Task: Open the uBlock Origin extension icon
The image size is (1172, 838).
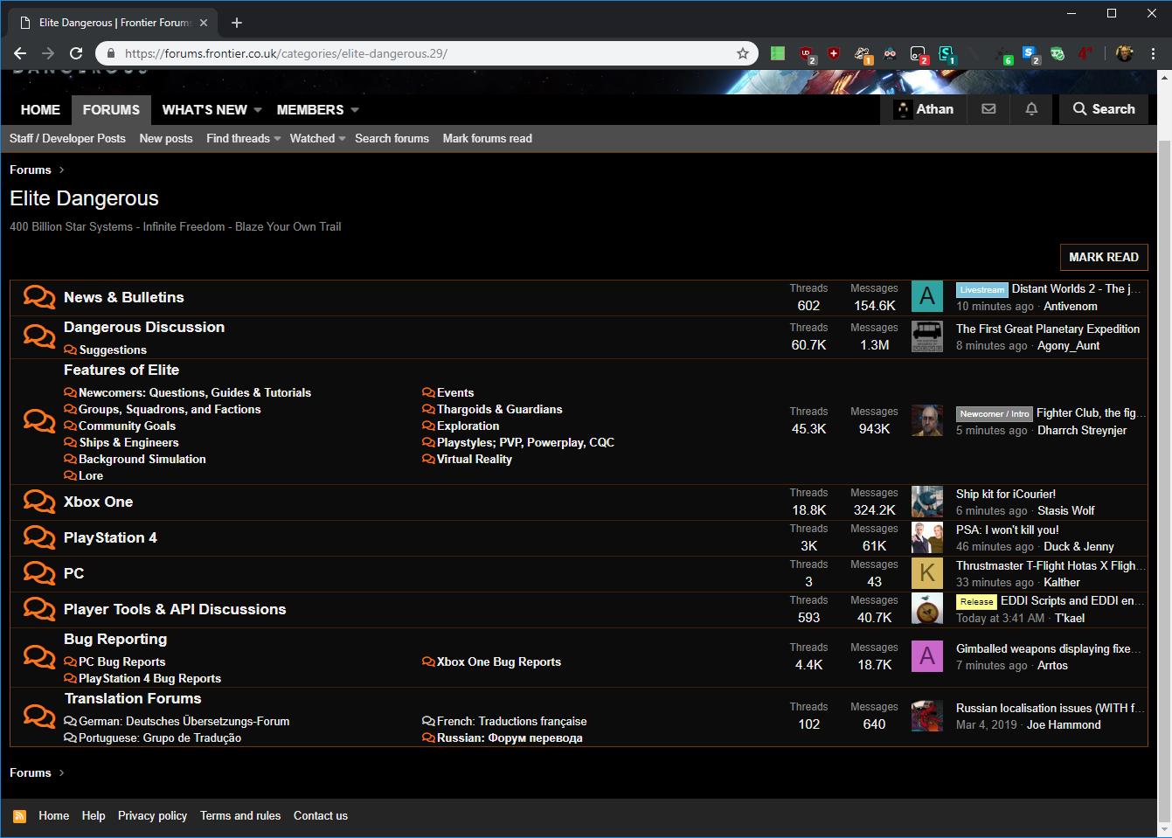Action: tap(806, 54)
